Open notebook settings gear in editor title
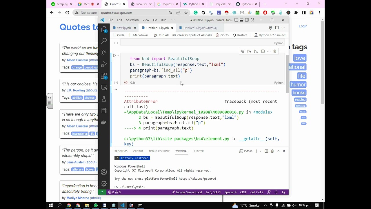The height and width of the screenshot is (209, 371). pyautogui.click(x=270, y=28)
